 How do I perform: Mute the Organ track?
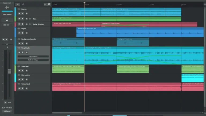(x=19, y=33)
